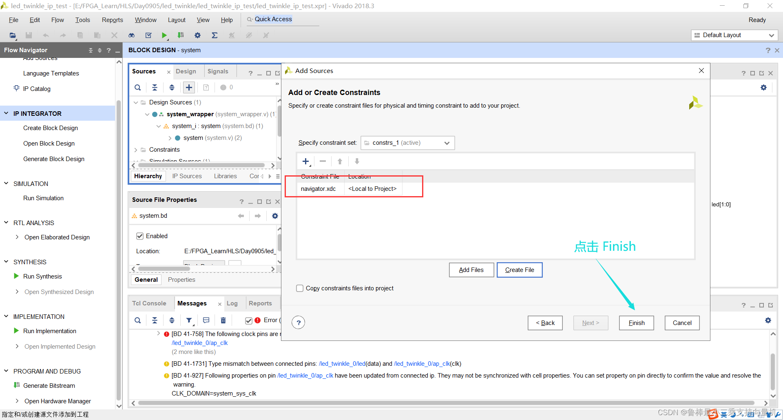
Task: Open Source File Properties settings gear
Action: [x=275, y=216]
